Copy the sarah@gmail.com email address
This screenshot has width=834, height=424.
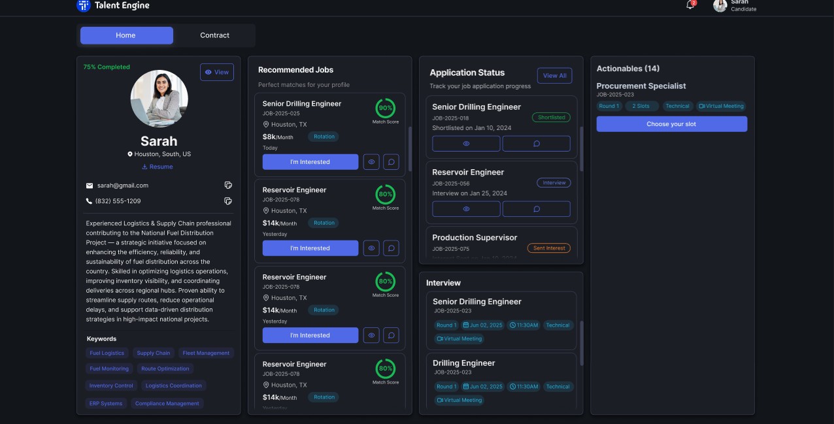coord(228,186)
